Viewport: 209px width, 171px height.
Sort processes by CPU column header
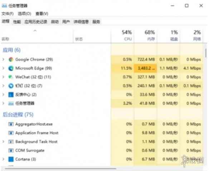[x=122, y=35]
